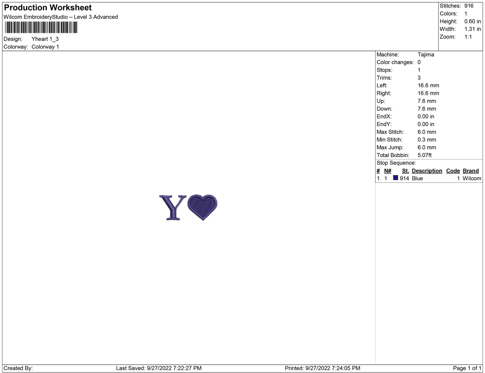Screen dimensions: 485x373
Task: Select the thread description "Blue"
Action: 417,178
